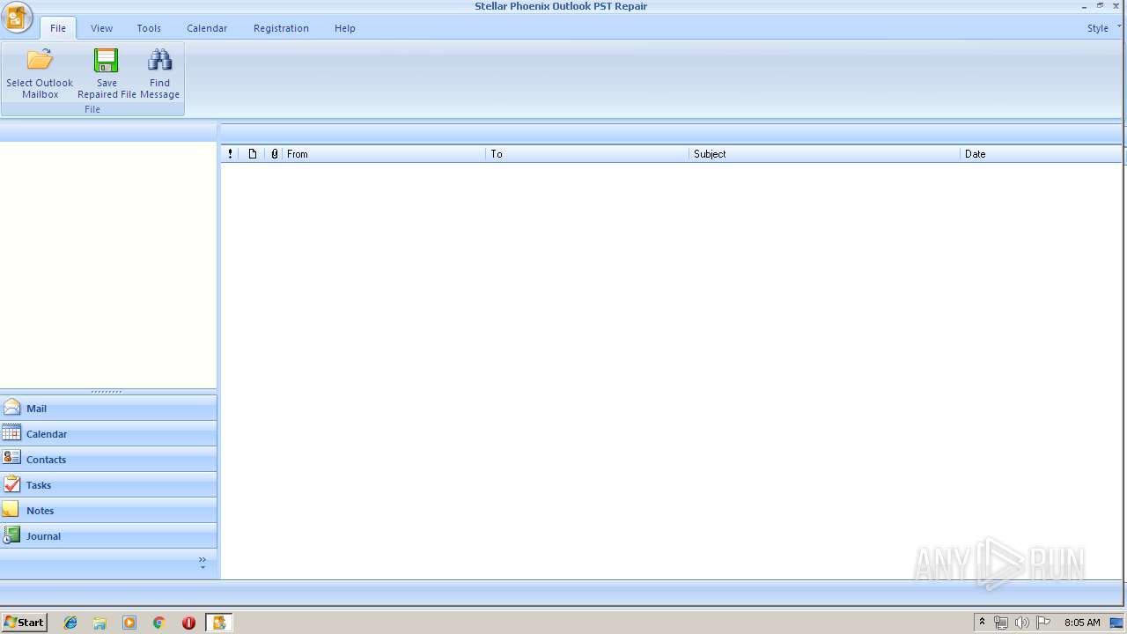The width and height of the screenshot is (1127, 634).
Task: Click the Show desktop tray button
Action: (1116, 623)
